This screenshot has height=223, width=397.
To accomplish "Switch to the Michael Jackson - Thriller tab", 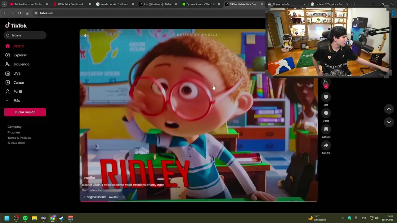I will [29, 4].
